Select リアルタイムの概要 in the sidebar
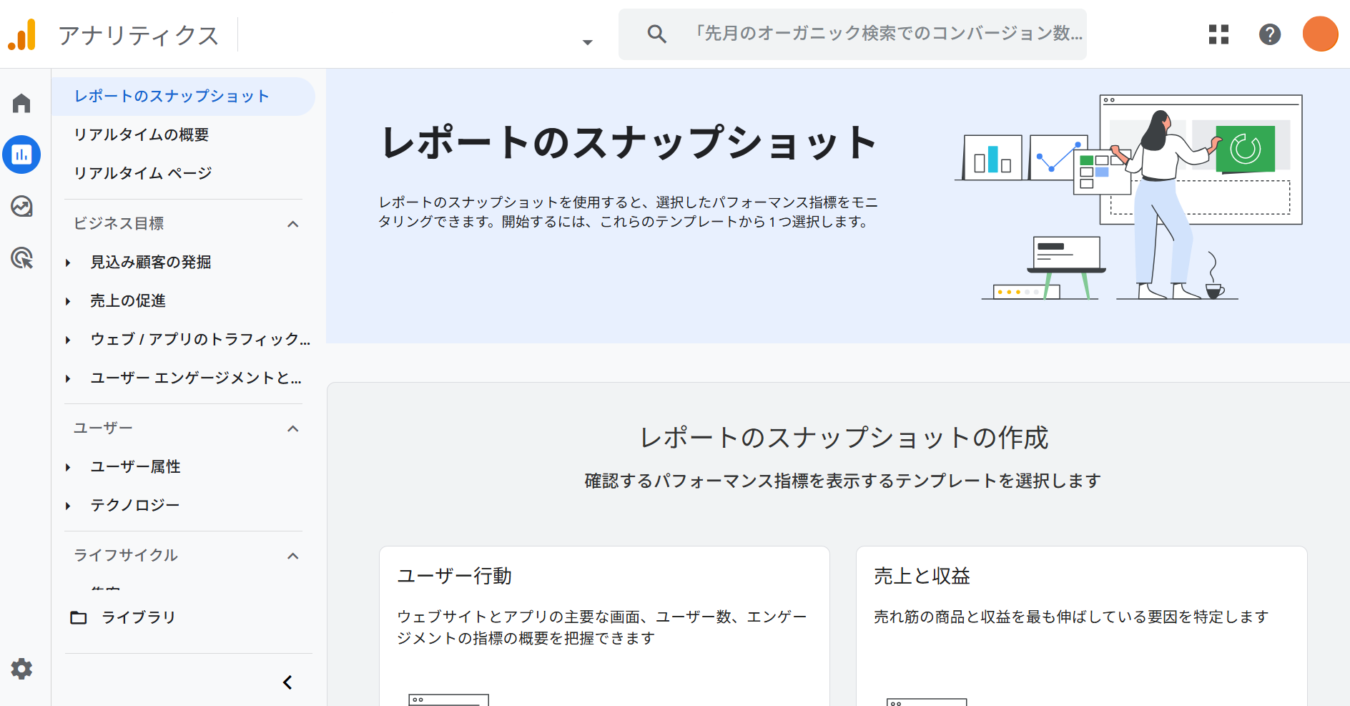This screenshot has width=1350, height=706. [142, 134]
